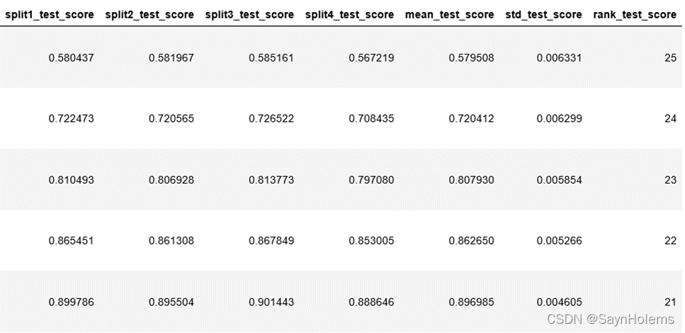Select mean score 0.720412

coord(471,118)
